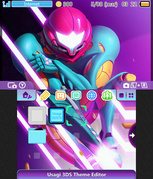Check the battery level icon
This screenshot has height=179, width=153.
coord(145,4)
